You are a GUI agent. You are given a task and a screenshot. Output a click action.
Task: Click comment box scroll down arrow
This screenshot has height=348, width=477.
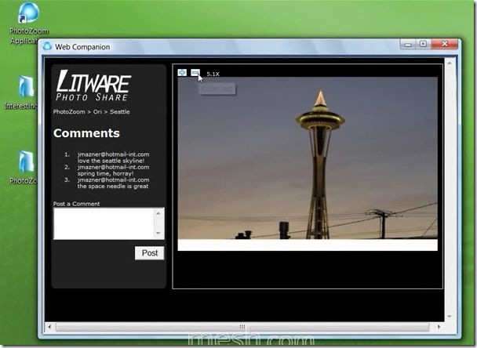(x=158, y=234)
